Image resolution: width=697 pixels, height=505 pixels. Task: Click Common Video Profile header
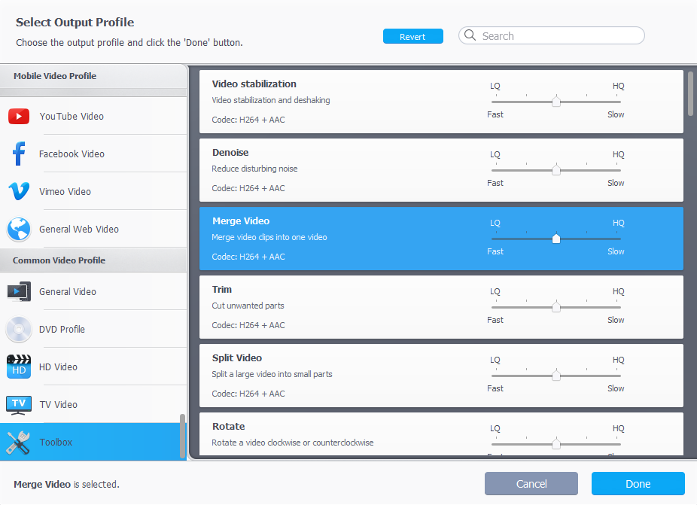coord(93,260)
